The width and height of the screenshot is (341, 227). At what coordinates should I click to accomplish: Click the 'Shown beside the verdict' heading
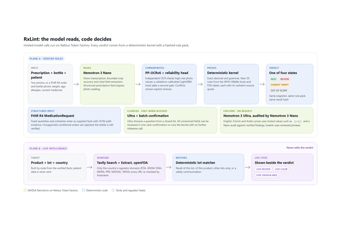tap(274, 163)
